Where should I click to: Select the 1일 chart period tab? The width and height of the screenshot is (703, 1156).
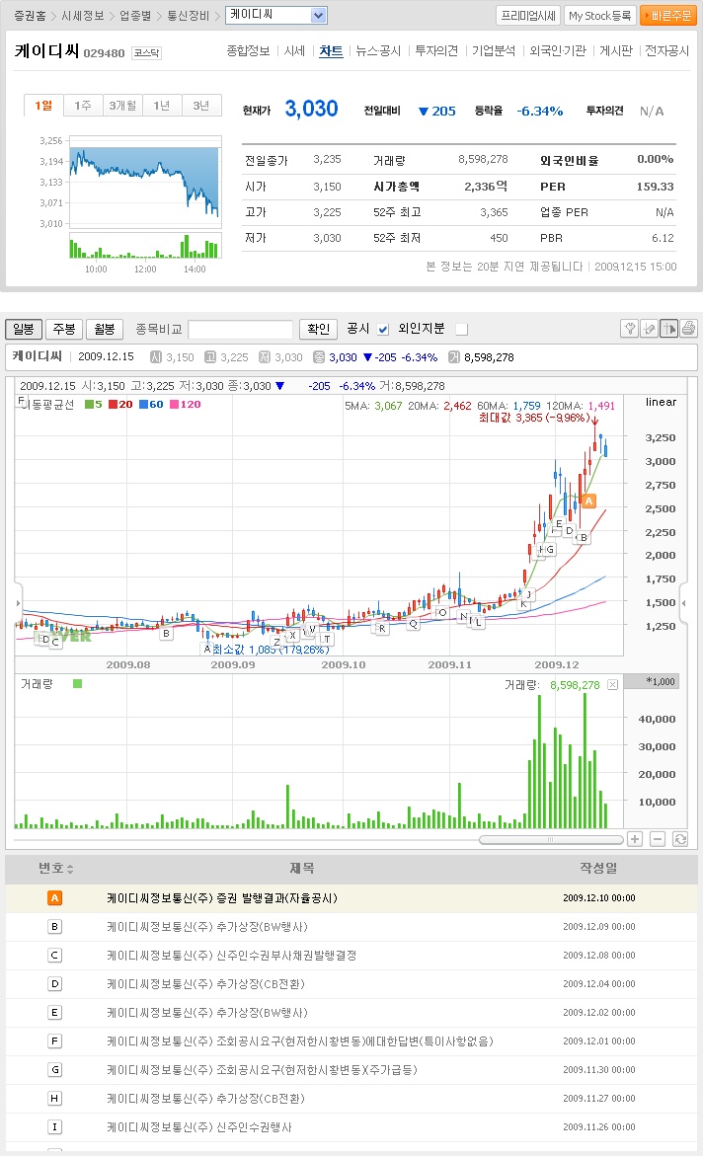(43, 106)
